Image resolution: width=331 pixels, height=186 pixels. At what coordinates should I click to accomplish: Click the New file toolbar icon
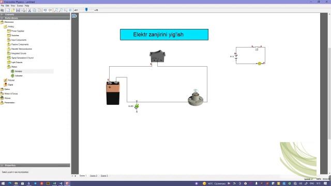tap(8, 10)
